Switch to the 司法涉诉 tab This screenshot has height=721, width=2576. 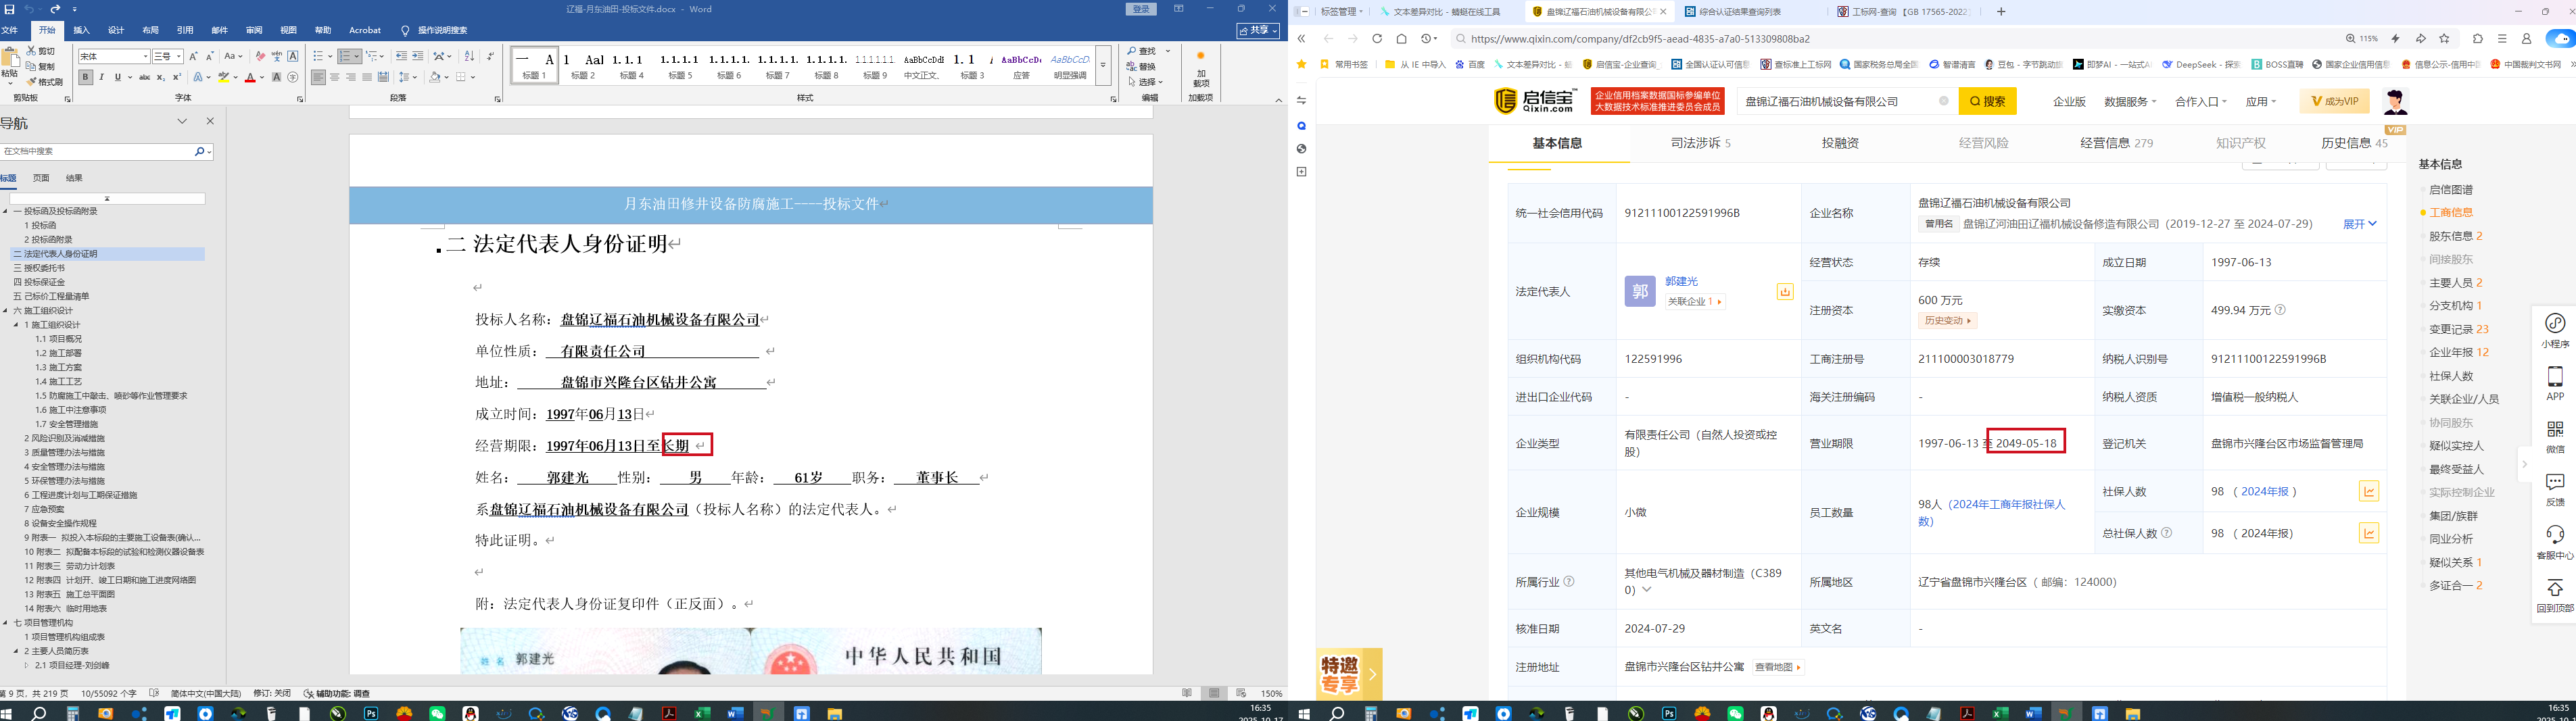pyautogui.click(x=1700, y=143)
